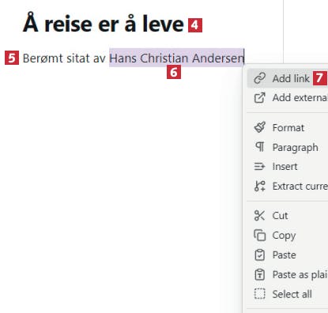Screen dimensions: 328x313
Task: Open the Insert submenu
Action: tap(288, 167)
